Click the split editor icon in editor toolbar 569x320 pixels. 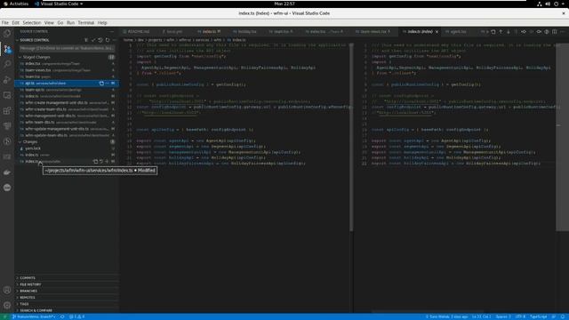point(555,32)
